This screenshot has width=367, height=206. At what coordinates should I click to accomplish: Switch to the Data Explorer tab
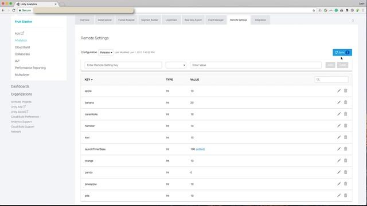click(104, 20)
